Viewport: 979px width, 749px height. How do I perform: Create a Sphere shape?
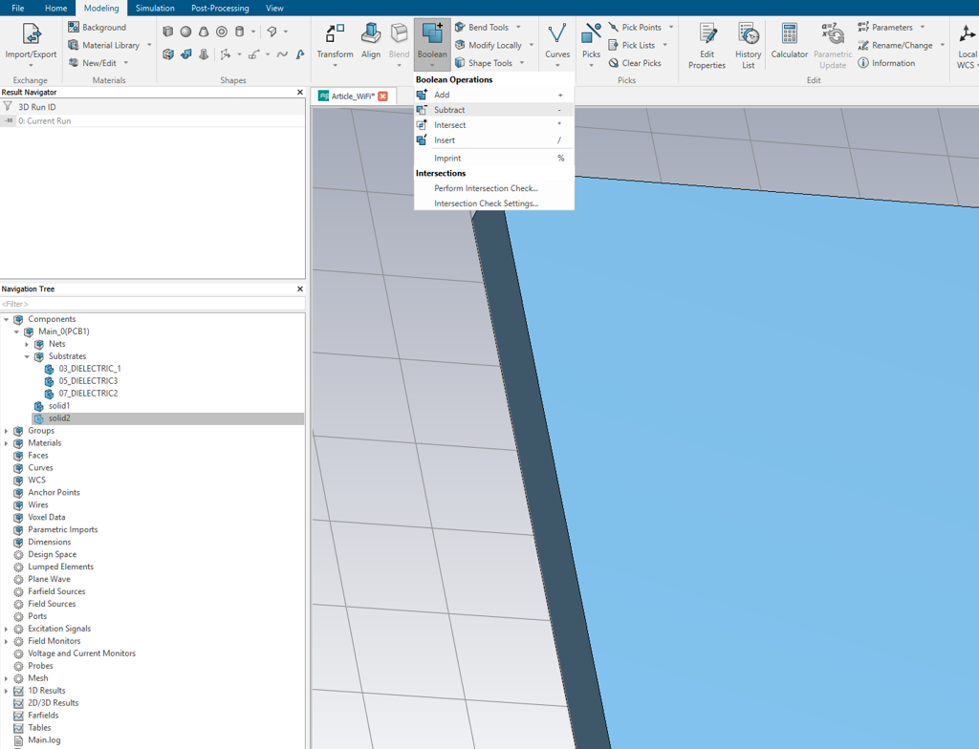point(185,32)
